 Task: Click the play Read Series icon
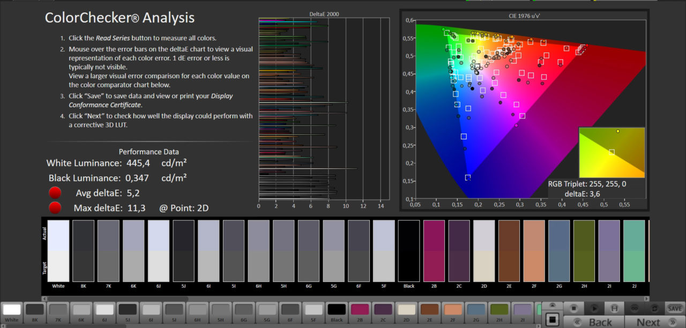point(594,308)
